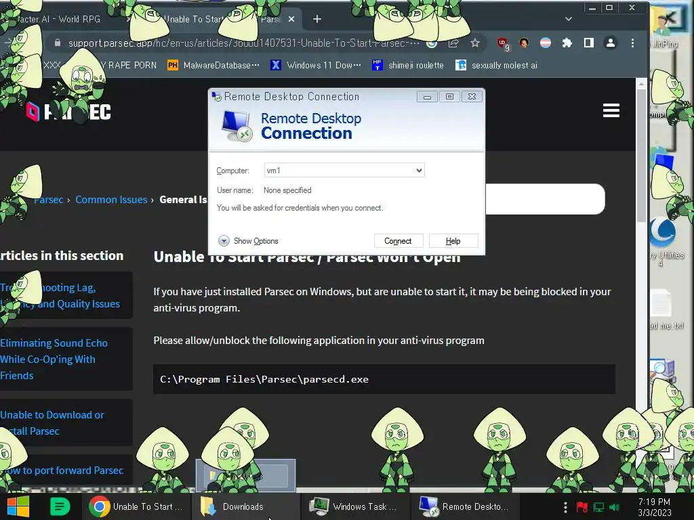This screenshot has width=694, height=520.
Task: Expand Show Options in Remote Desktop dialog
Action: click(x=248, y=241)
